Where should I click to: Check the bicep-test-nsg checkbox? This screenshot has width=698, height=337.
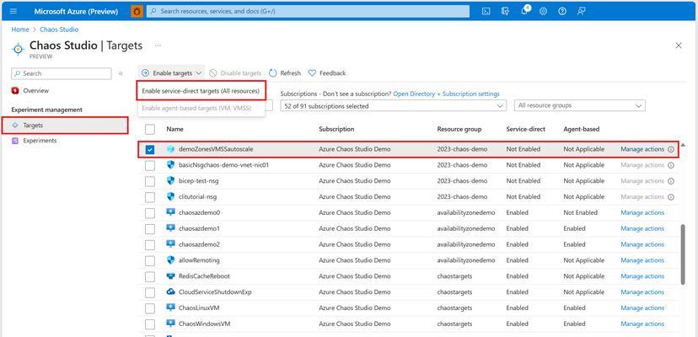(x=150, y=181)
